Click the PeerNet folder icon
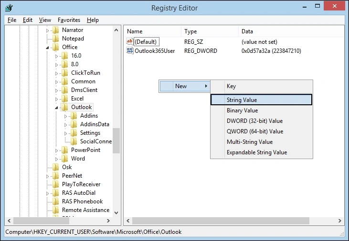The height and width of the screenshot is (241, 349). tap(56, 176)
